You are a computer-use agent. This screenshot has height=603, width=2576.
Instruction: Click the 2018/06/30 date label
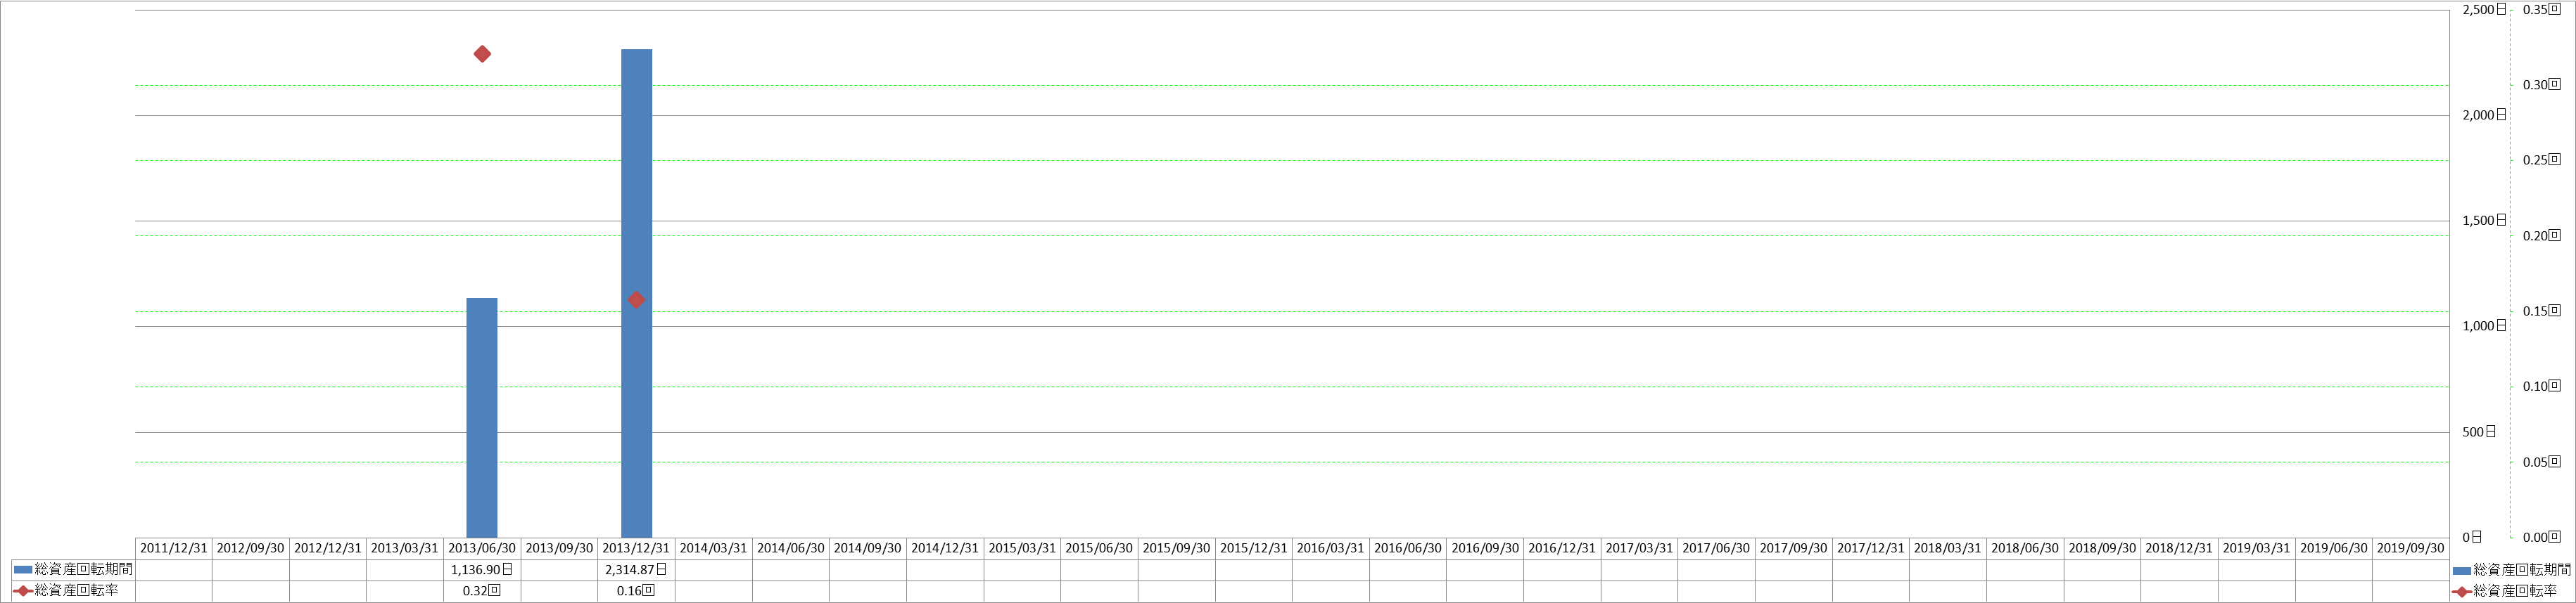2025,548
